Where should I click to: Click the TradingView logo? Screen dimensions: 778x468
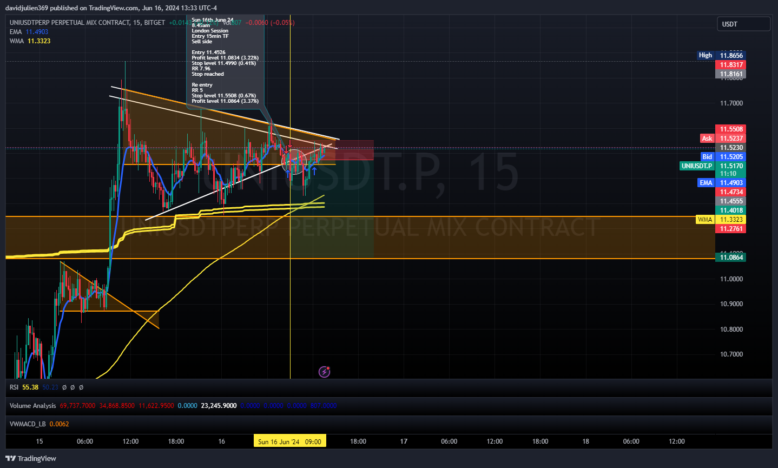click(31, 458)
